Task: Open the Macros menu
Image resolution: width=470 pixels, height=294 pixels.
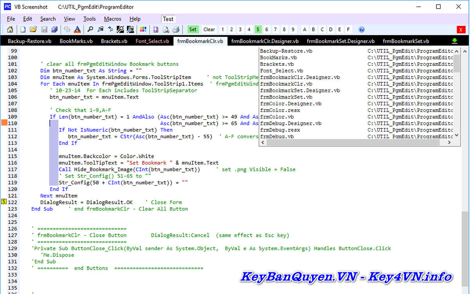Action: (x=112, y=18)
